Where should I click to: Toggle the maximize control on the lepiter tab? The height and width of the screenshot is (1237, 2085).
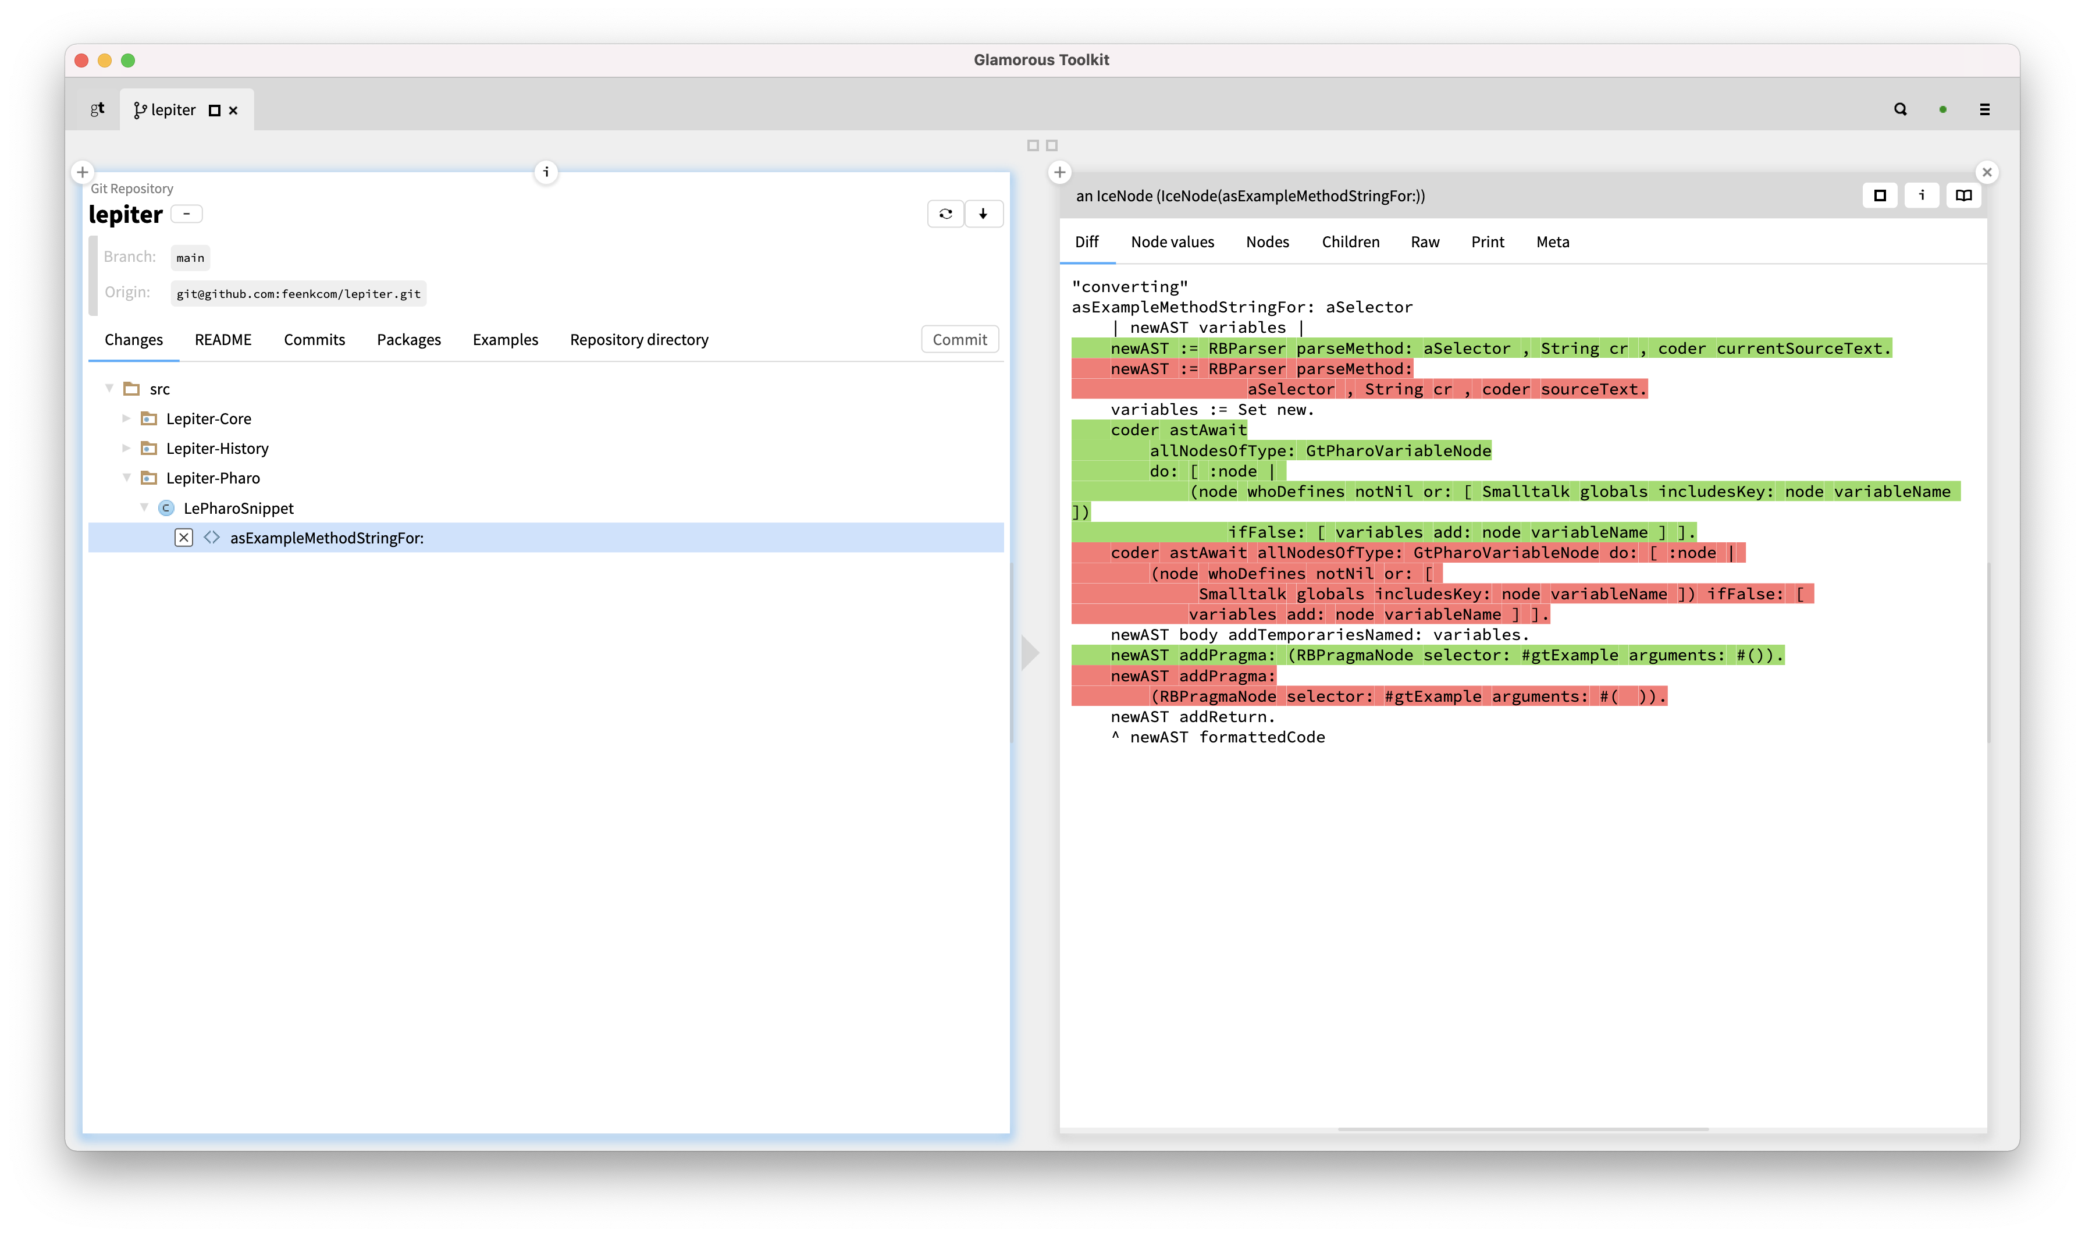(x=214, y=109)
